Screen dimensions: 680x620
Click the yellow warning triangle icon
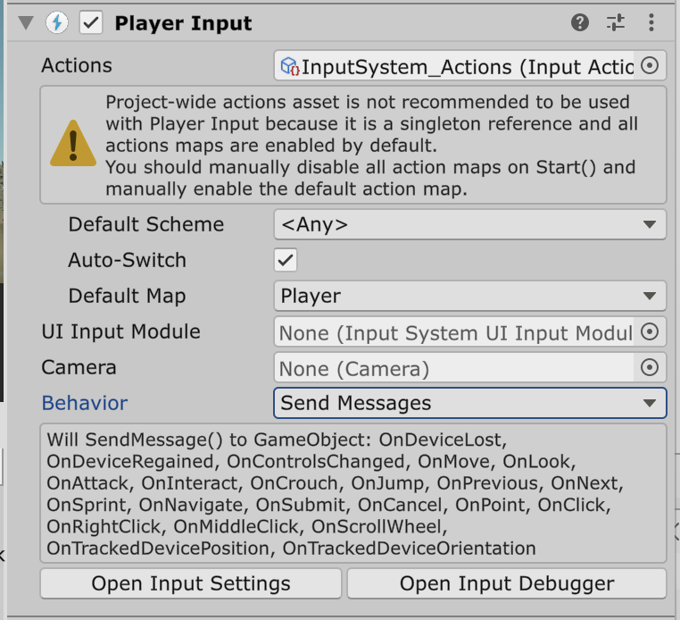click(x=72, y=145)
